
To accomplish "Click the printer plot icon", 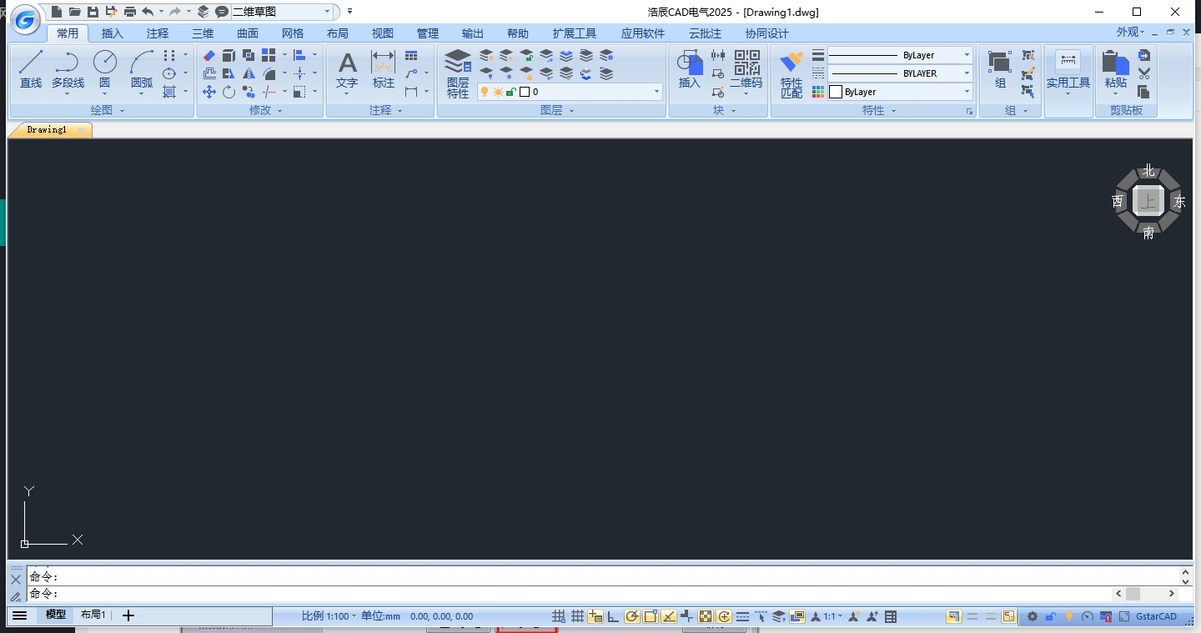I will (129, 12).
